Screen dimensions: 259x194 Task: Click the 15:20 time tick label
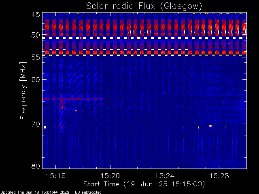tap(110, 176)
